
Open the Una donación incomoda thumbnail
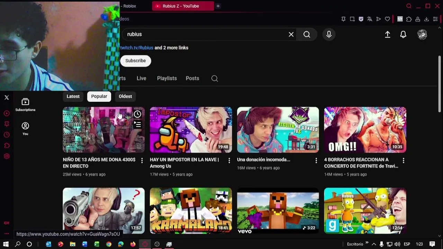coord(278,130)
